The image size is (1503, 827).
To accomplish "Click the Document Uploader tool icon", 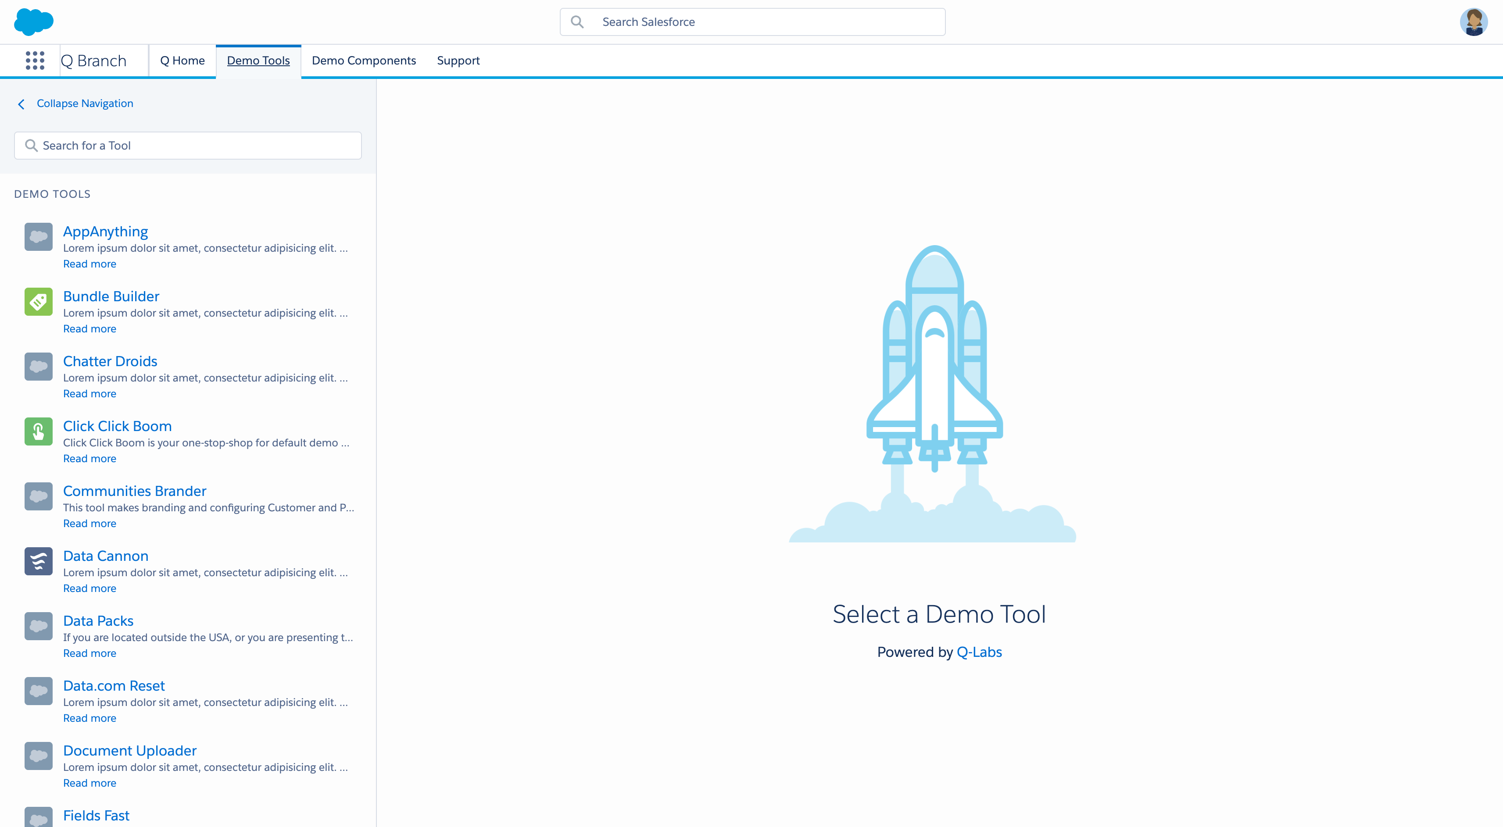I will click(39, 756).
